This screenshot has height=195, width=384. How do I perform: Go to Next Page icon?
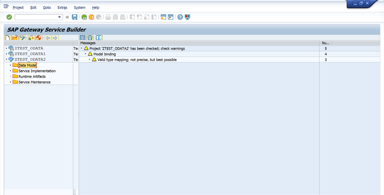(147, 17)
